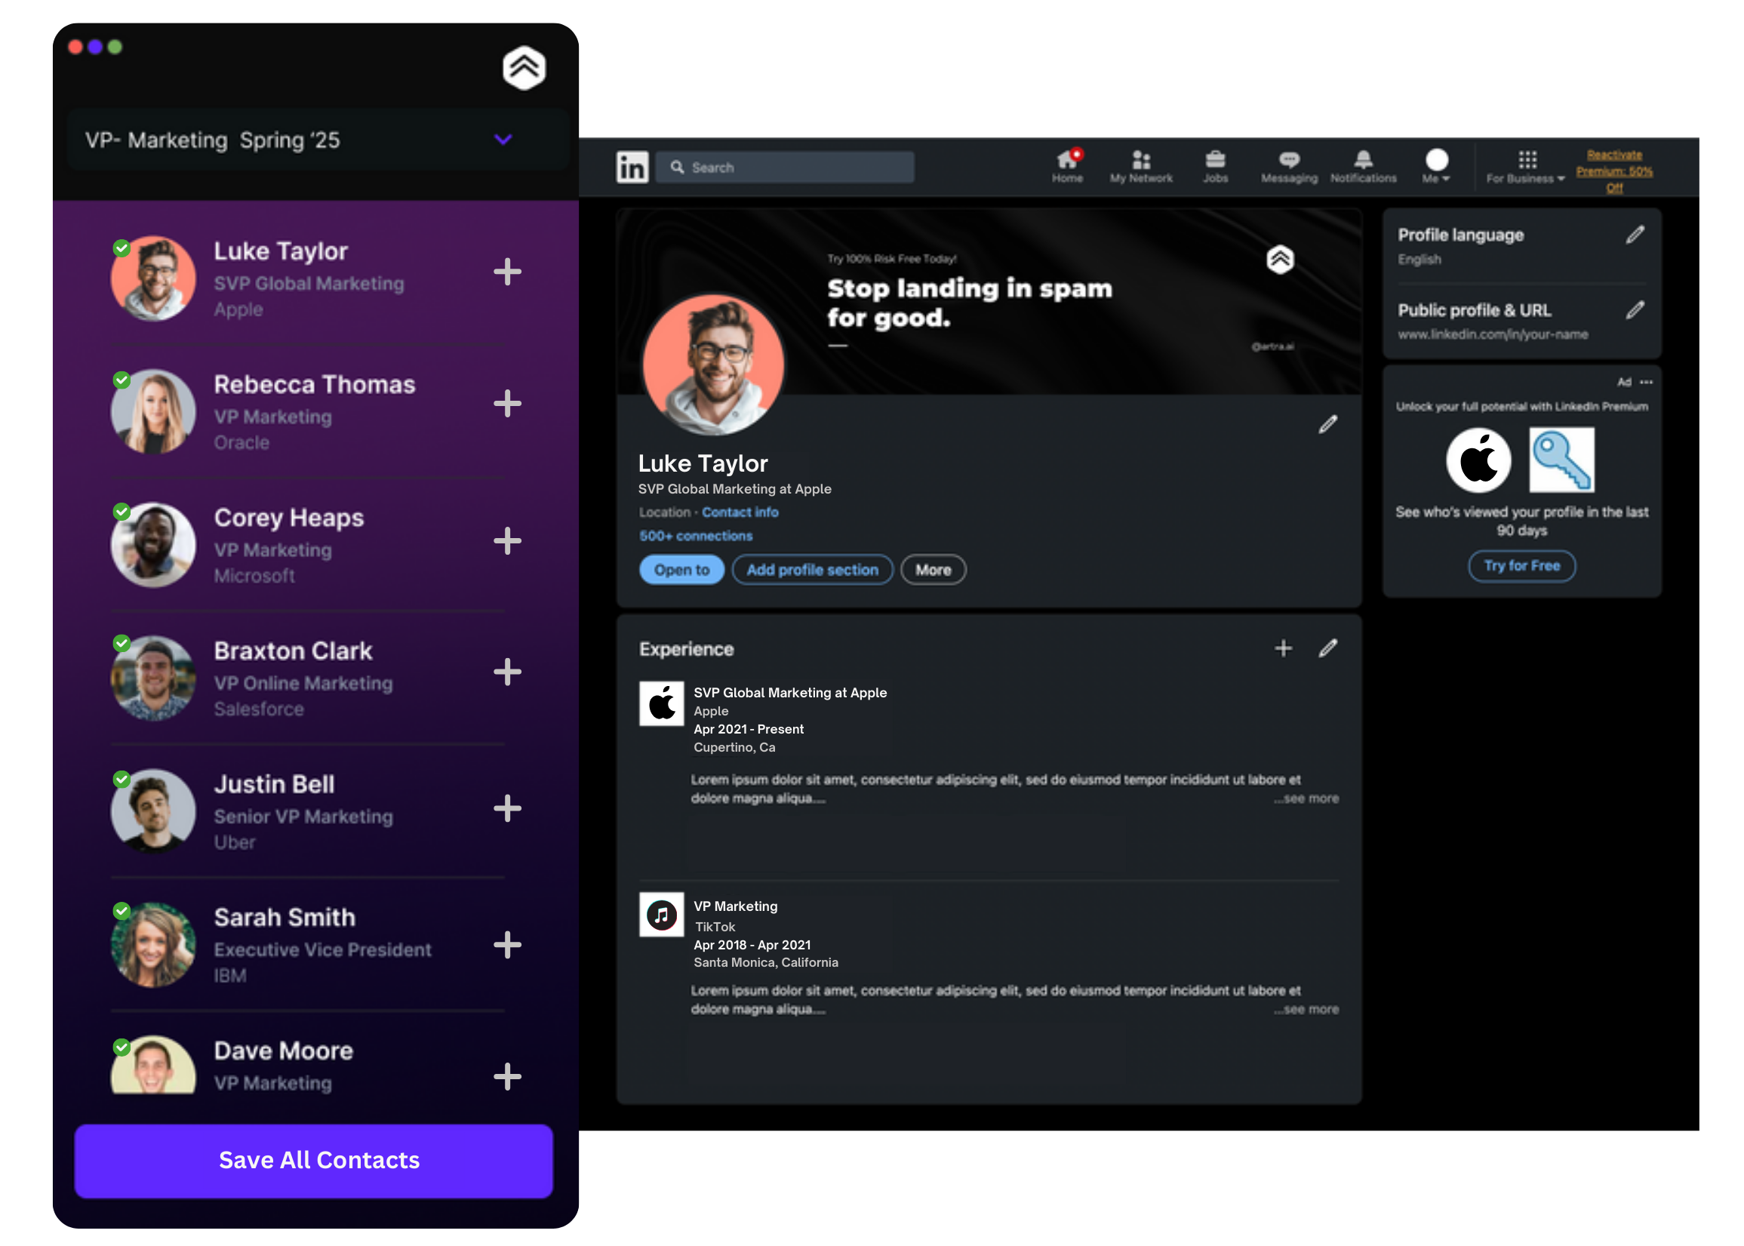The image size is (1744, 1246).
Task: Expand see more on TikTok experience
Action: tap(1306, 1010)
